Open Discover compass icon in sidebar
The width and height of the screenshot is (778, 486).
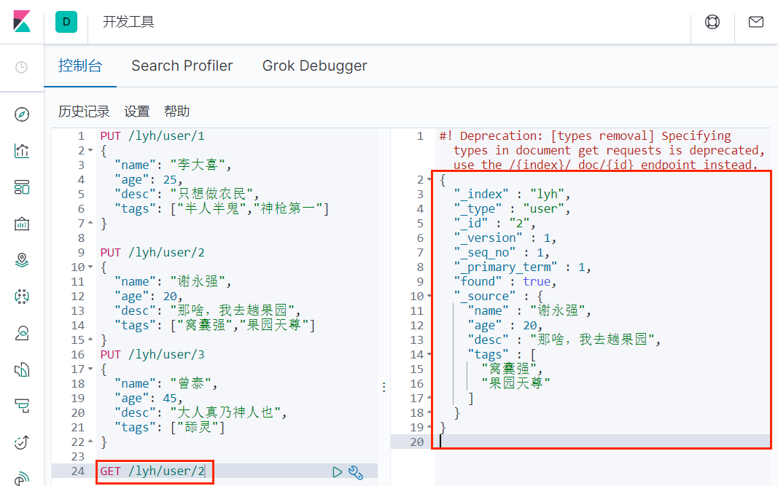point(22,114)
